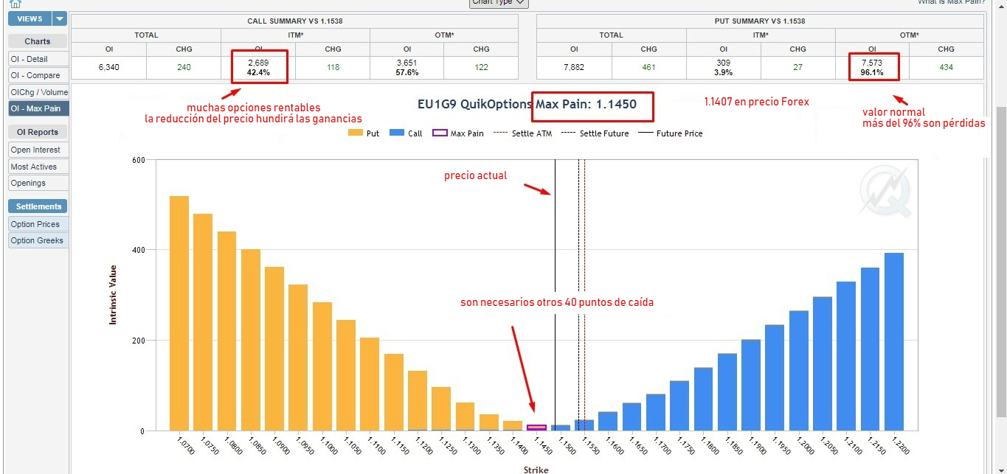Click the chart title Max Pain: 1.1450
Image resolution: width=1007 pixels, height=474 pixels.
coord(586,105)
